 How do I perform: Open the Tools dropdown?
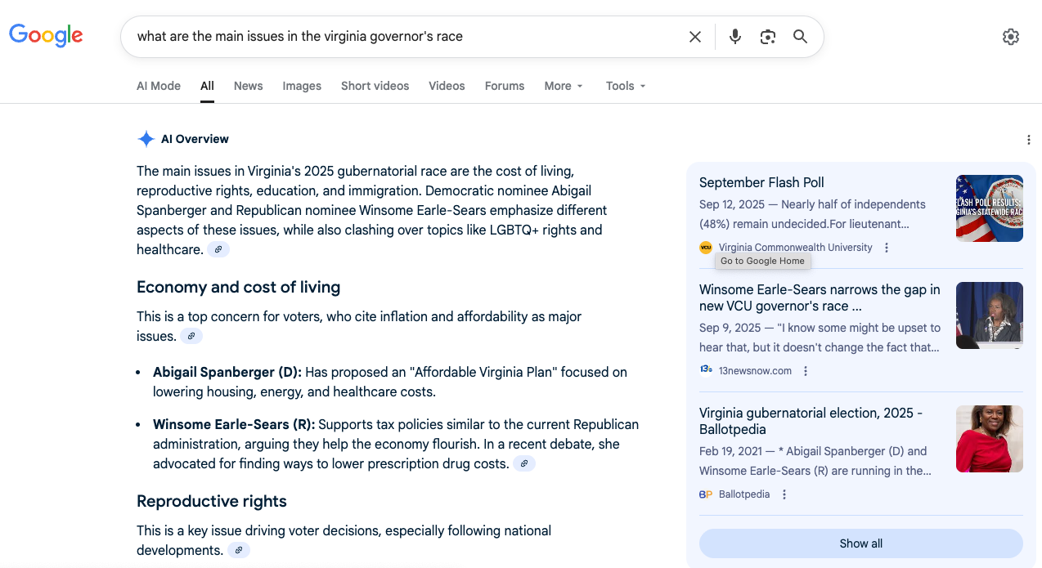tap(626, 86)
